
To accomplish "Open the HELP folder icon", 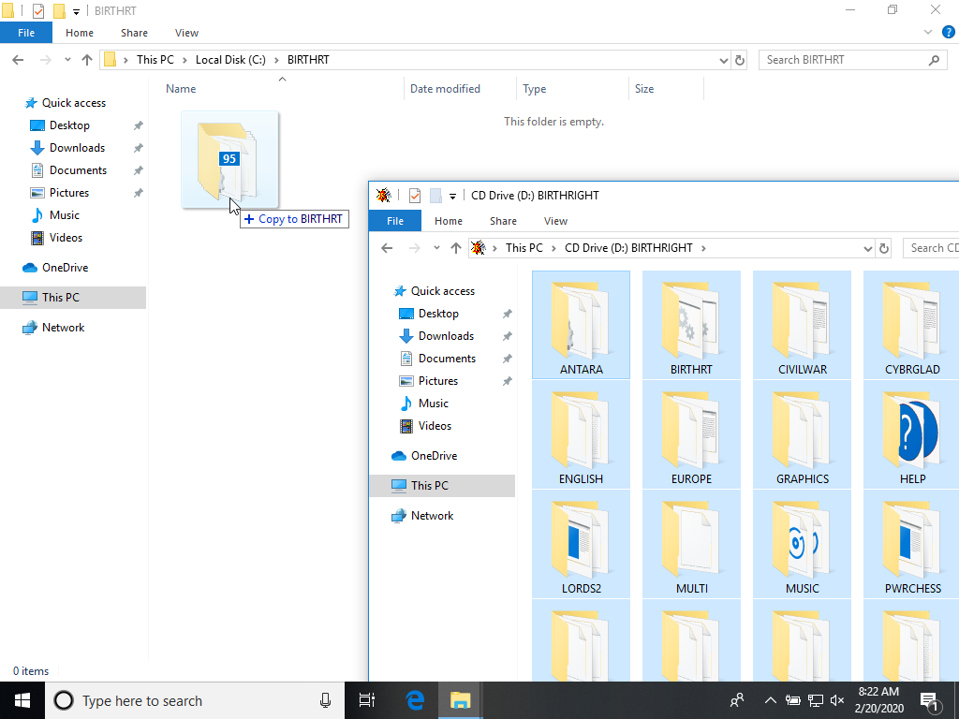I will [x=912, y=432].
